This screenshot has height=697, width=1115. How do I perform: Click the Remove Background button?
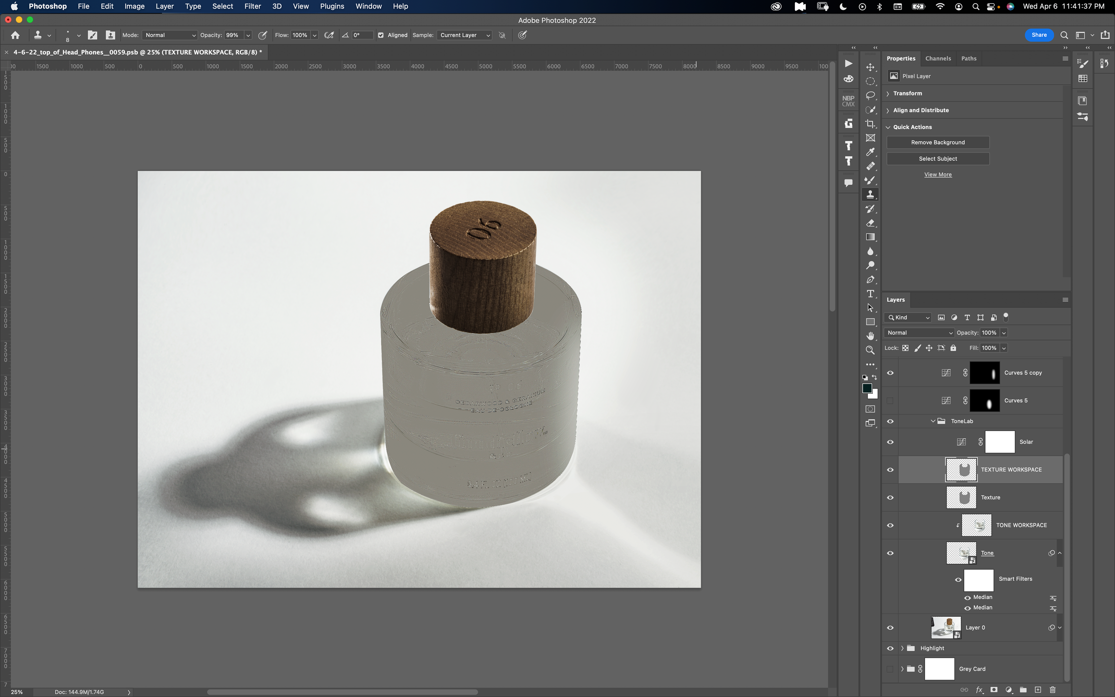point(938,142)
